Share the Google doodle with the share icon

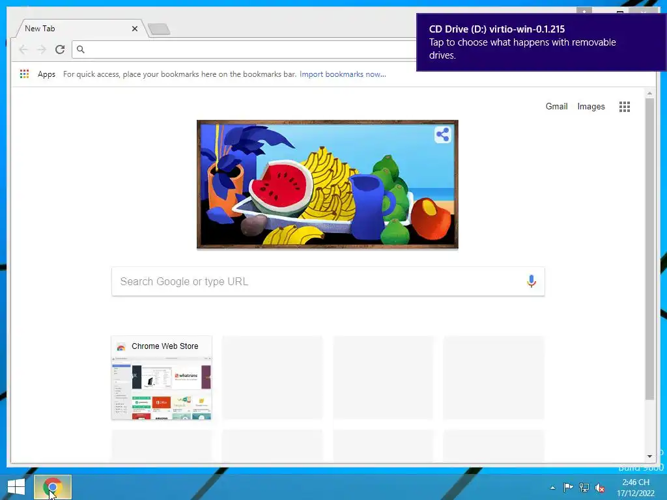tap(443, 135)
